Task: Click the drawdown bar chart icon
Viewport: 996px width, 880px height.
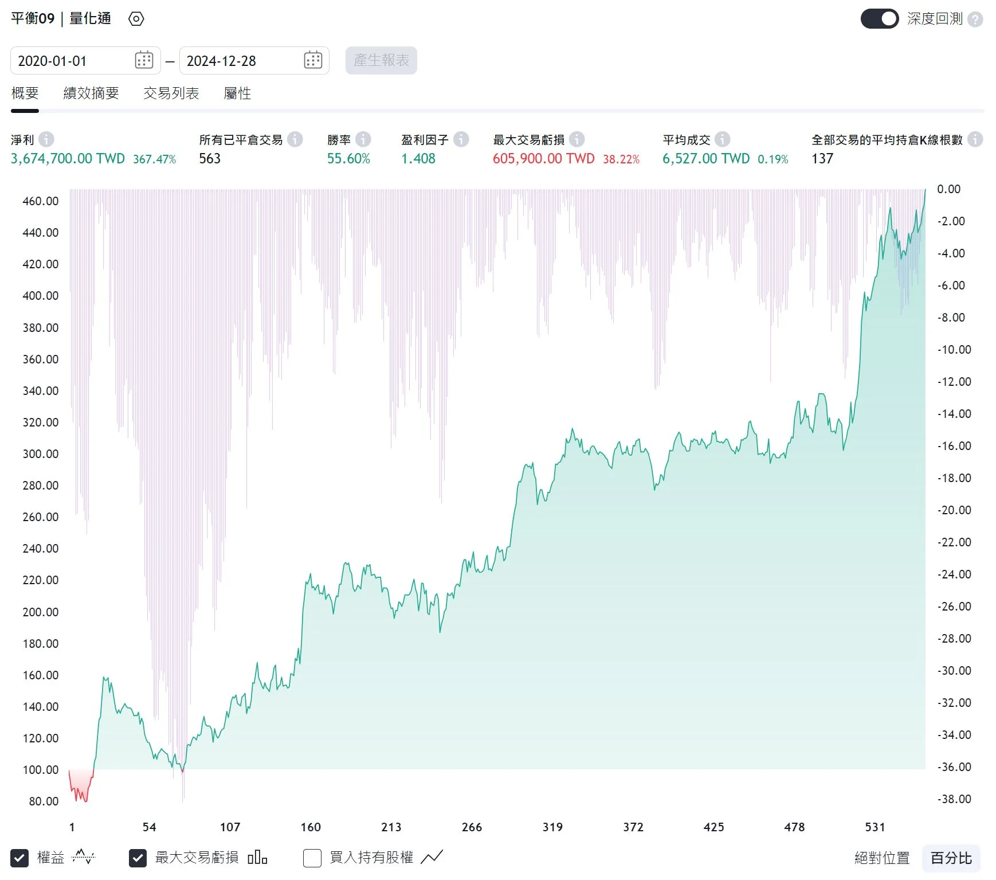Action: coord(257,857)
